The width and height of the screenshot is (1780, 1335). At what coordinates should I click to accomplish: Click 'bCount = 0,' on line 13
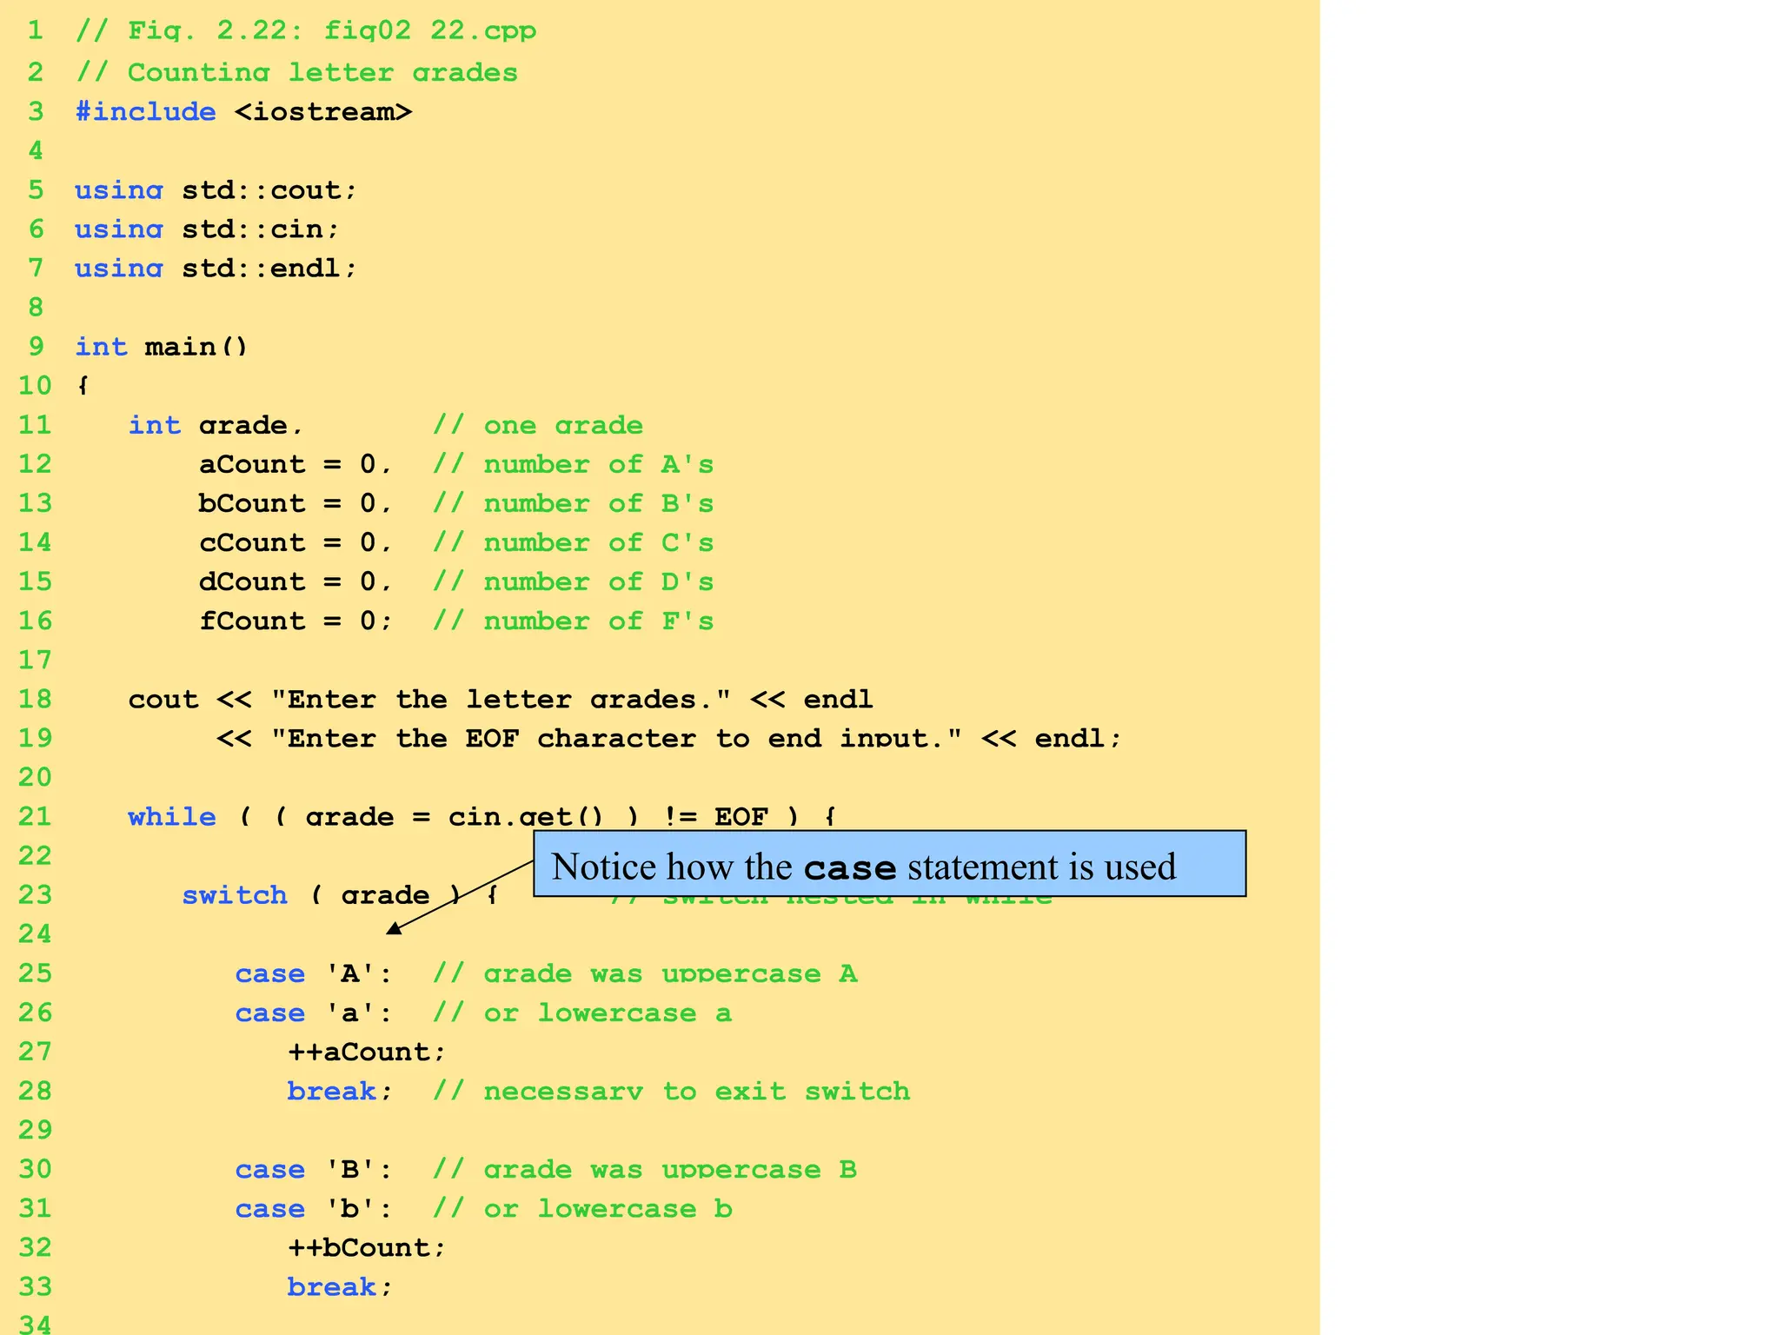tap(296, 503)
